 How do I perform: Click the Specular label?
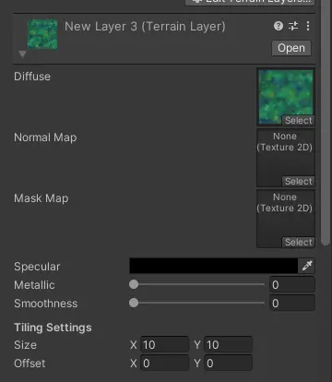pyautogui.click(x=37, y=267)
